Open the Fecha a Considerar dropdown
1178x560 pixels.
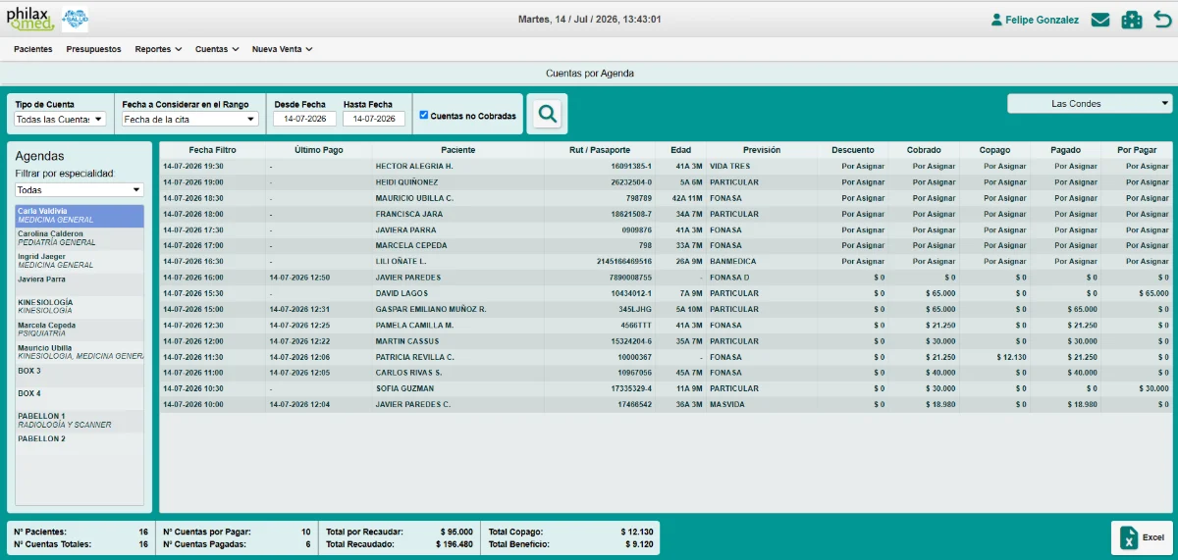coord(189,119)
